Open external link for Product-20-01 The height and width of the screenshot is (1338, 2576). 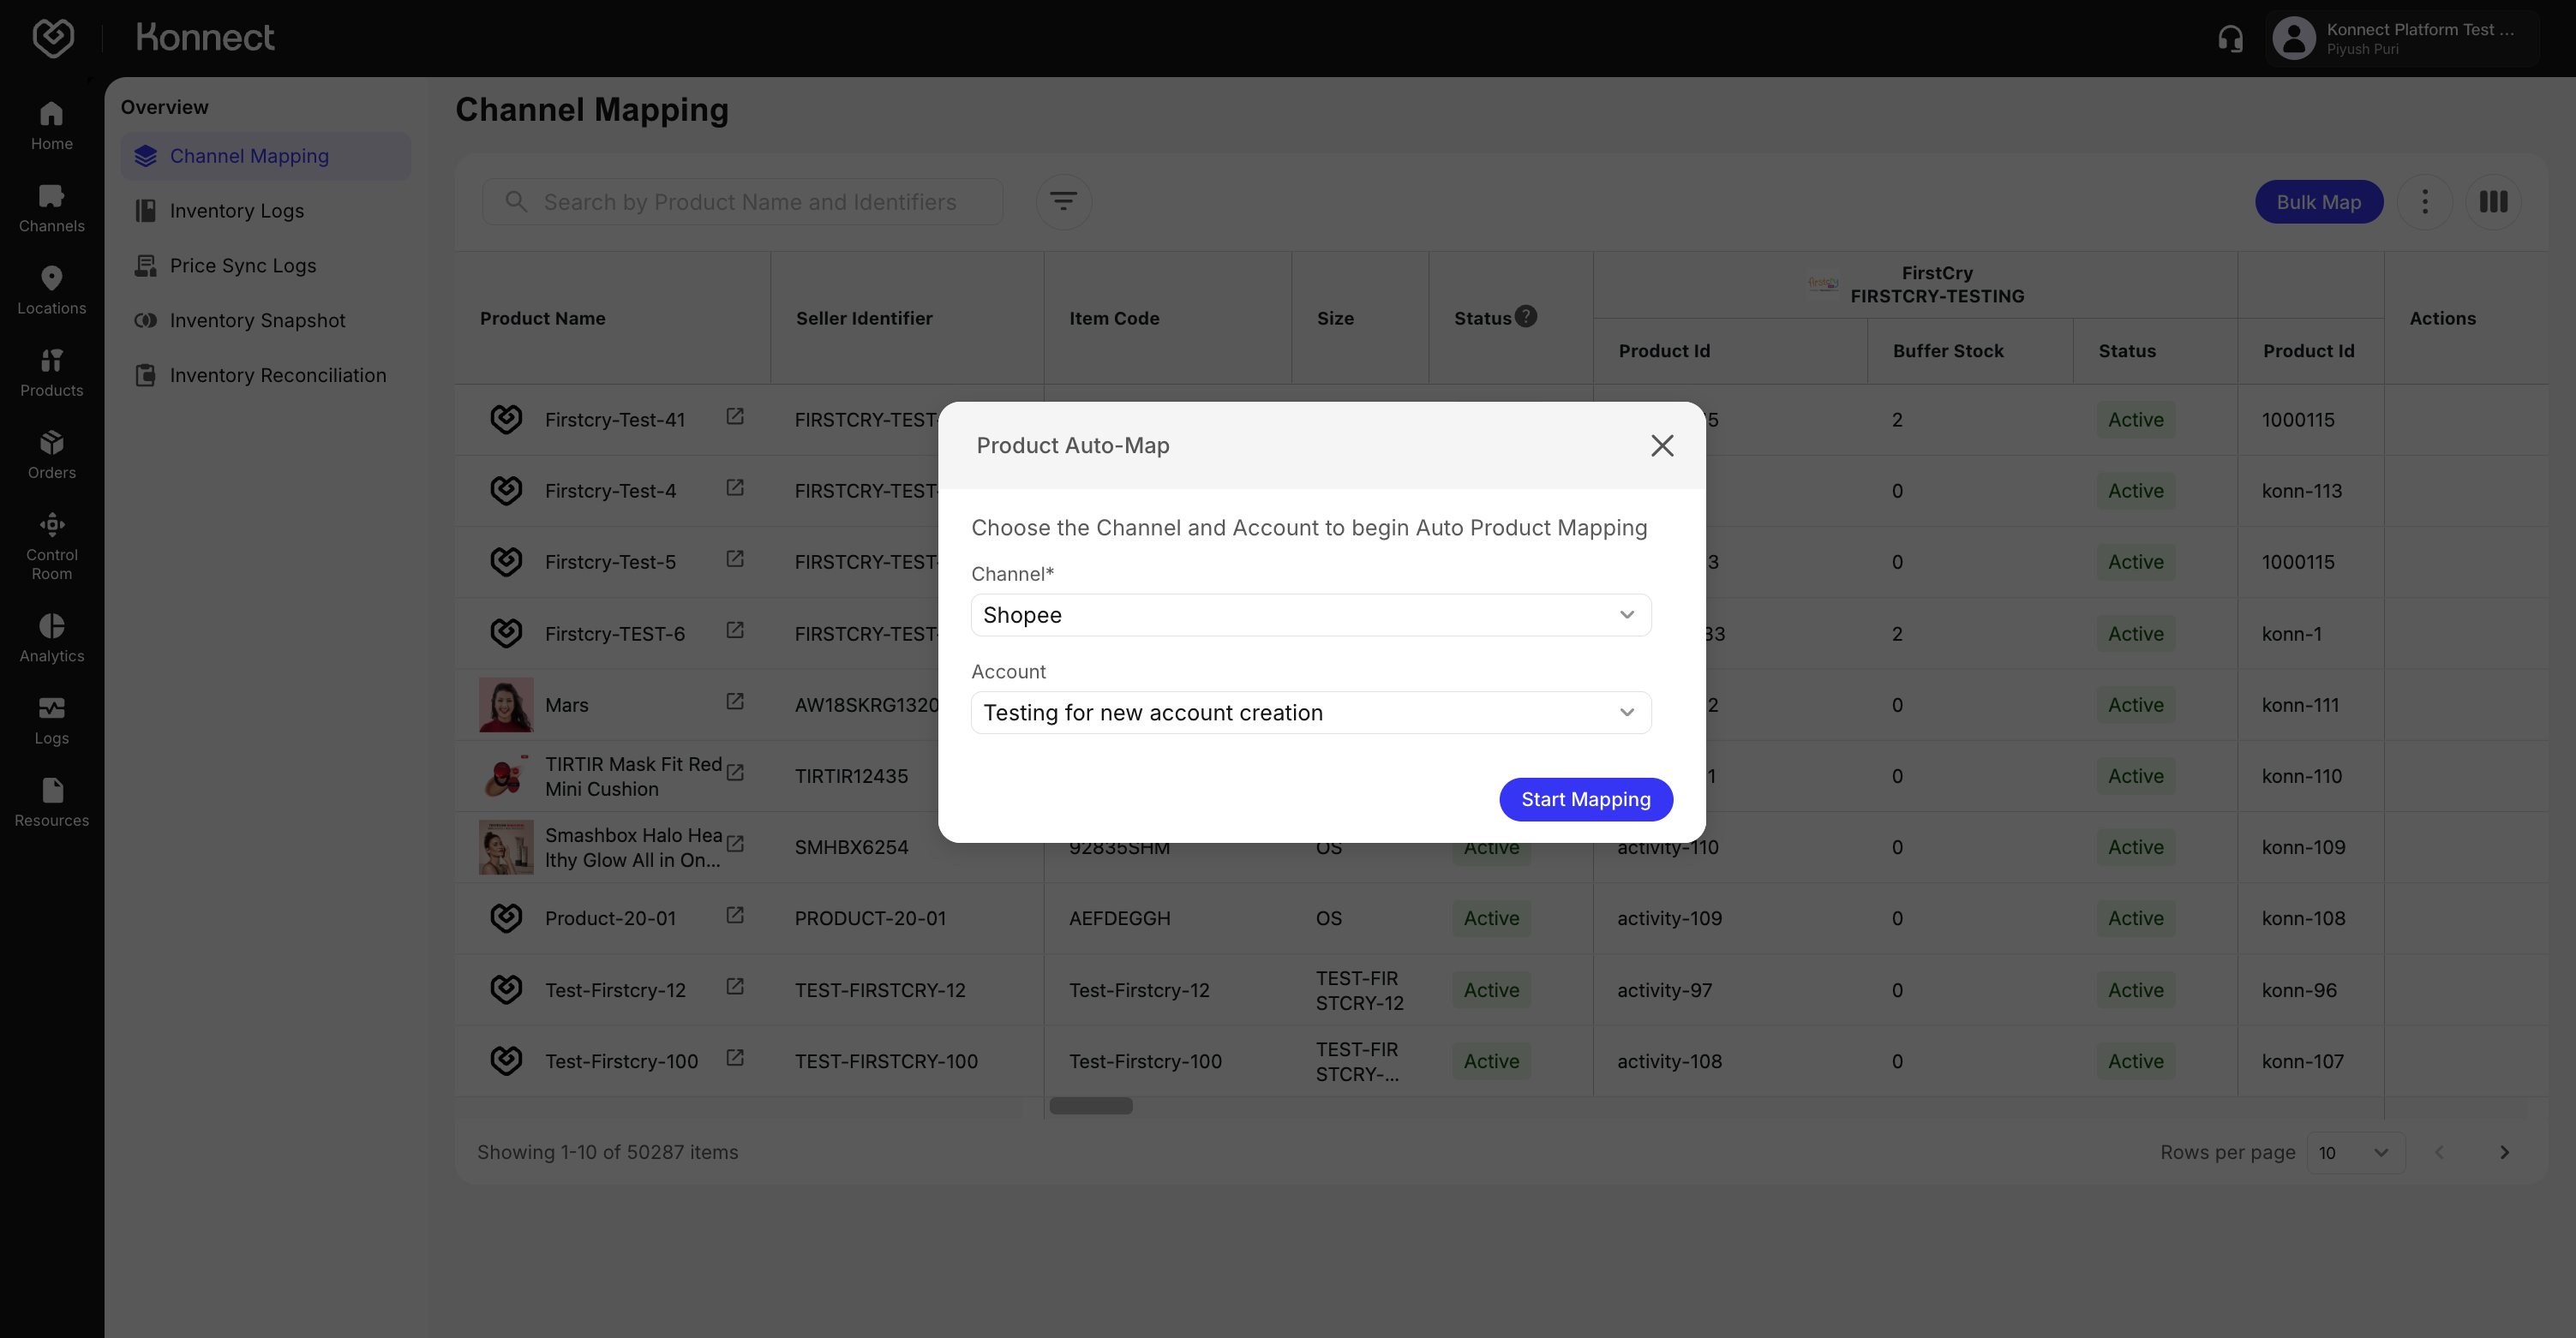coord(735,916)
